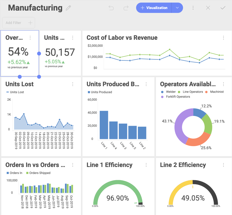Screen dimensions: 232x215
Task: Click the Line 1 bar in chart
Action: pos(104,125)
